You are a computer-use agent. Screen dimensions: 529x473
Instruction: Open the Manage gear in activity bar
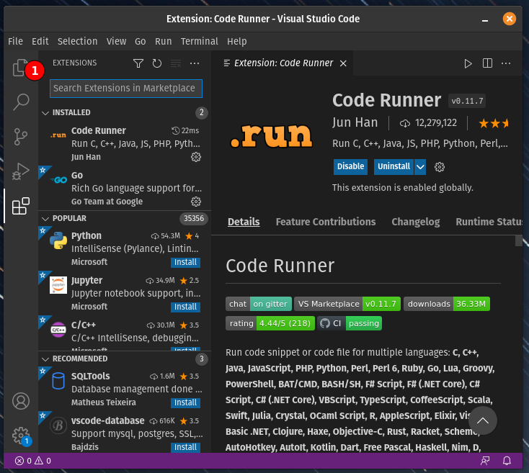coord(21,436)
